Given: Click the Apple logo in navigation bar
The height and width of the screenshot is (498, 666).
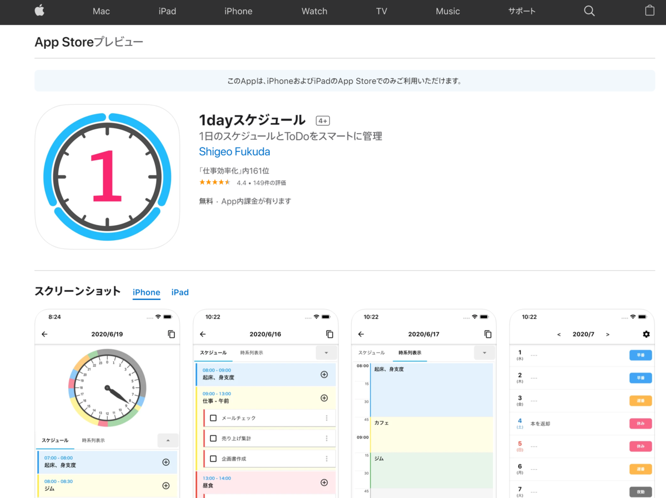Looking at the screenshot, I should coord(39,11).
